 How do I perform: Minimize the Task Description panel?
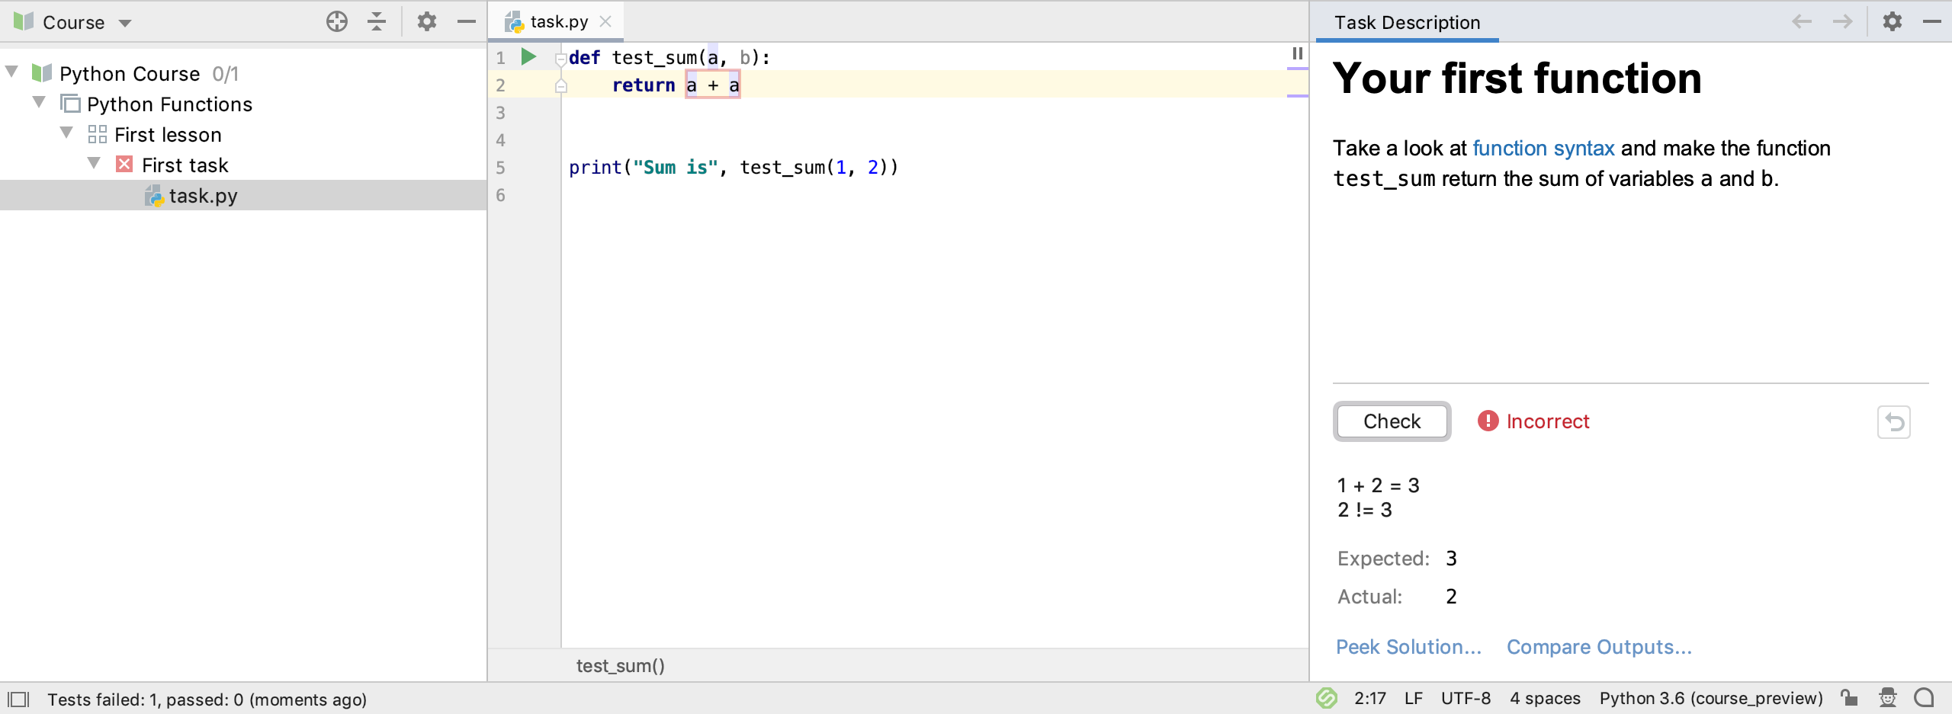tap(1932, 21)
